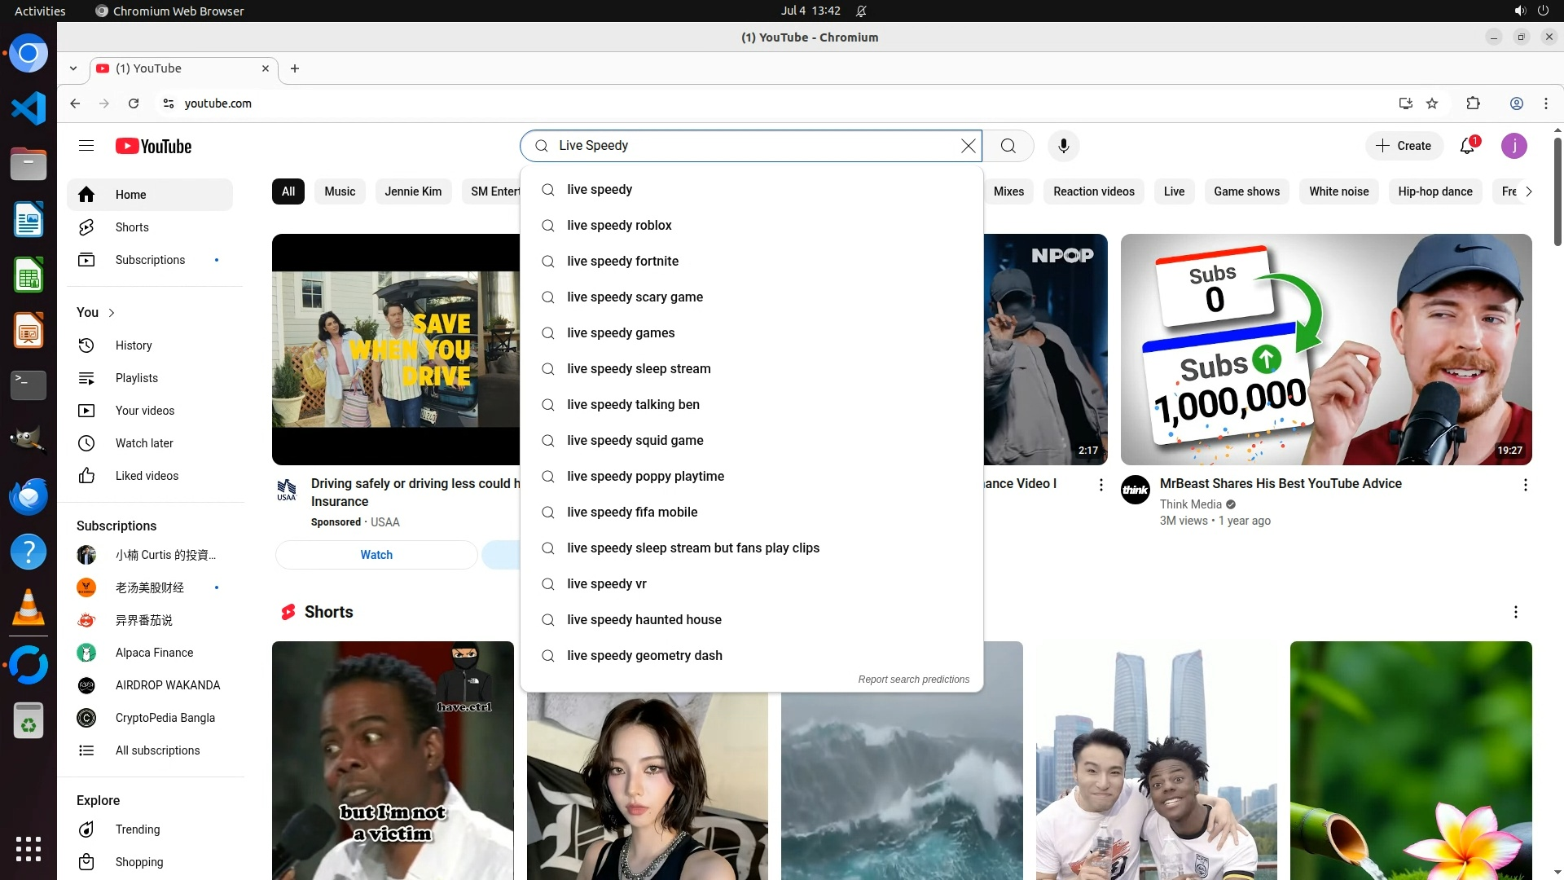Expand the You section chevron
This screenshot has height=880, width=1564.
point(112,313)
